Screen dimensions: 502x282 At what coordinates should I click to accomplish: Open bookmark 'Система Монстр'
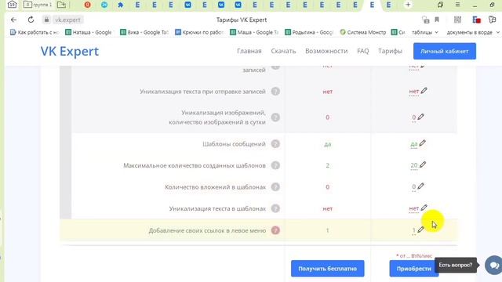(x=363, y=32)
